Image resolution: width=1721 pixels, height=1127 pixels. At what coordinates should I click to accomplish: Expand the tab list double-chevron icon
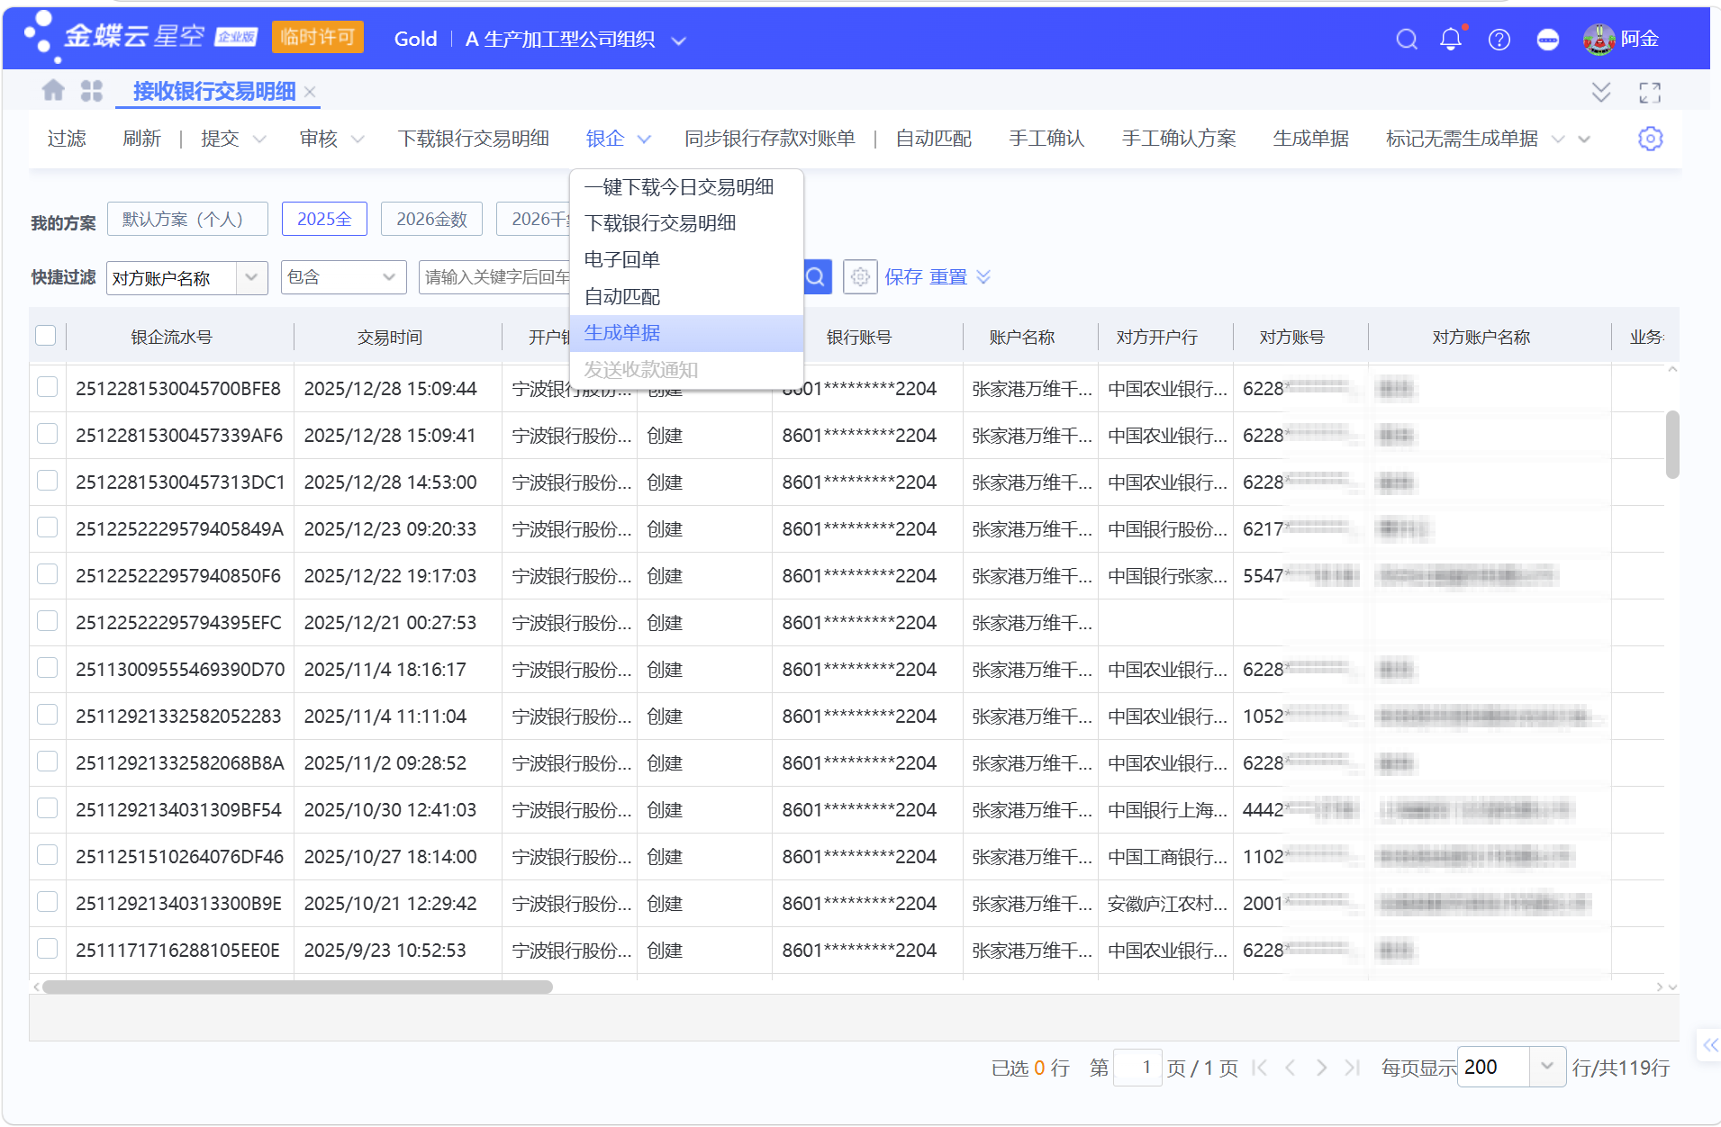[x=1601, y=92]
